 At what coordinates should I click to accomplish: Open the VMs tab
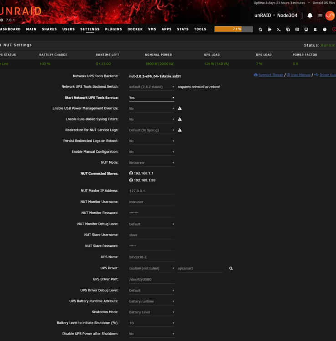pos(152,29)
